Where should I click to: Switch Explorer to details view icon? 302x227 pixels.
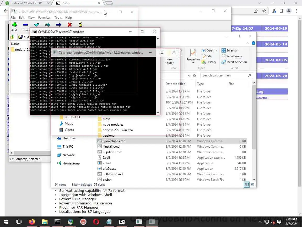(x=247, y=184)
